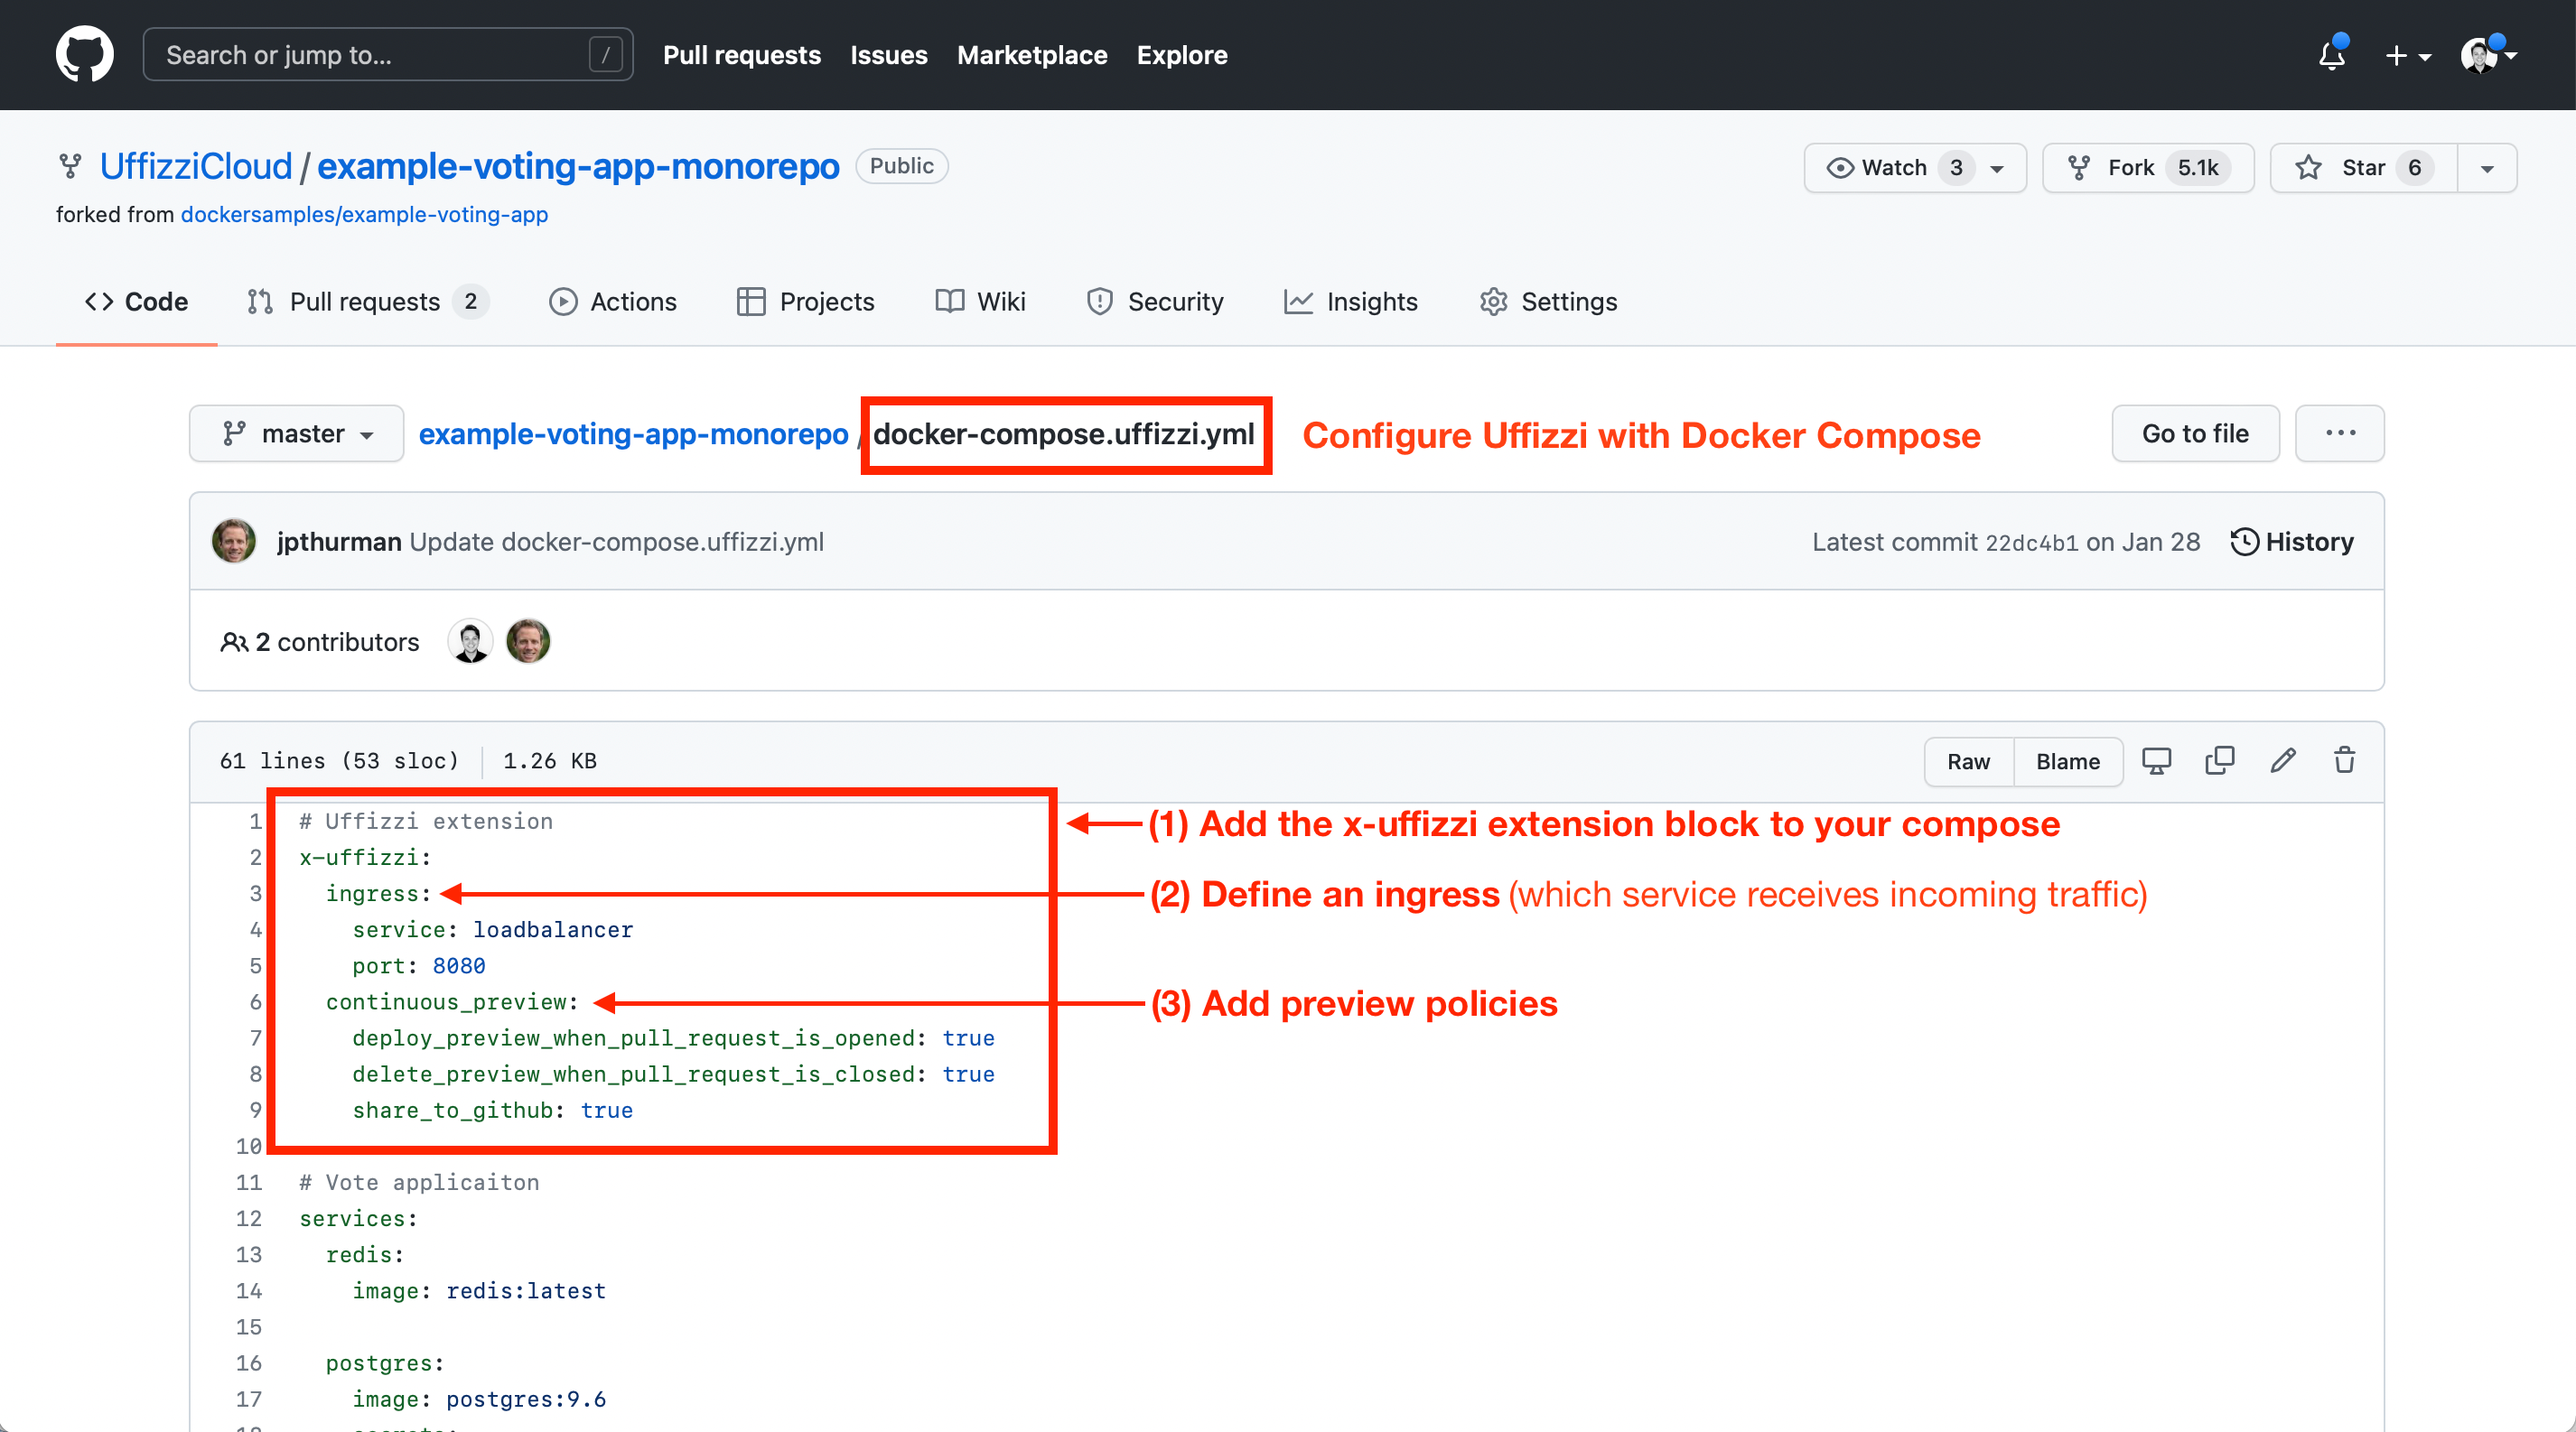Screen dimensions: 2576x1432
Task: Switch to the repository Pull requests tab
Action: [366, 302]
